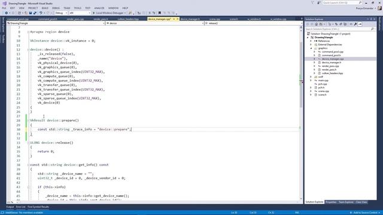Click the Collapse All icon in Solution Explorer
The width and height of the screenshot is (383, 215).
(341, 24)
